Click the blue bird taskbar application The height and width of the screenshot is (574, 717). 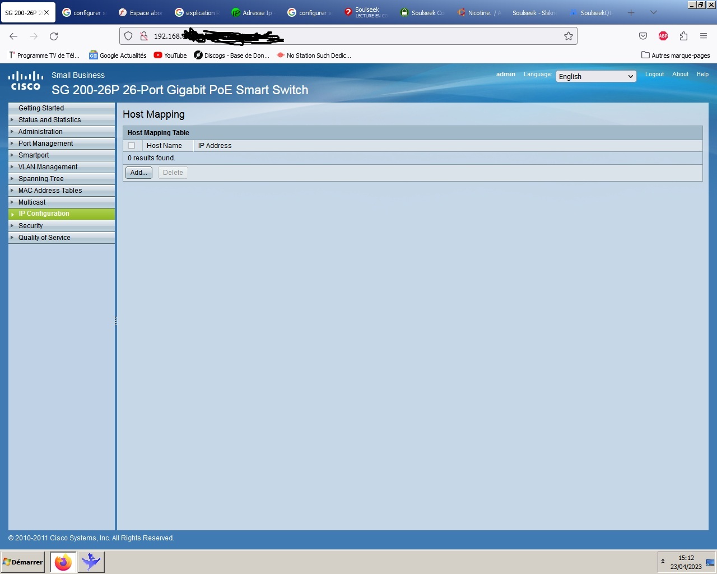click(91, 562)
